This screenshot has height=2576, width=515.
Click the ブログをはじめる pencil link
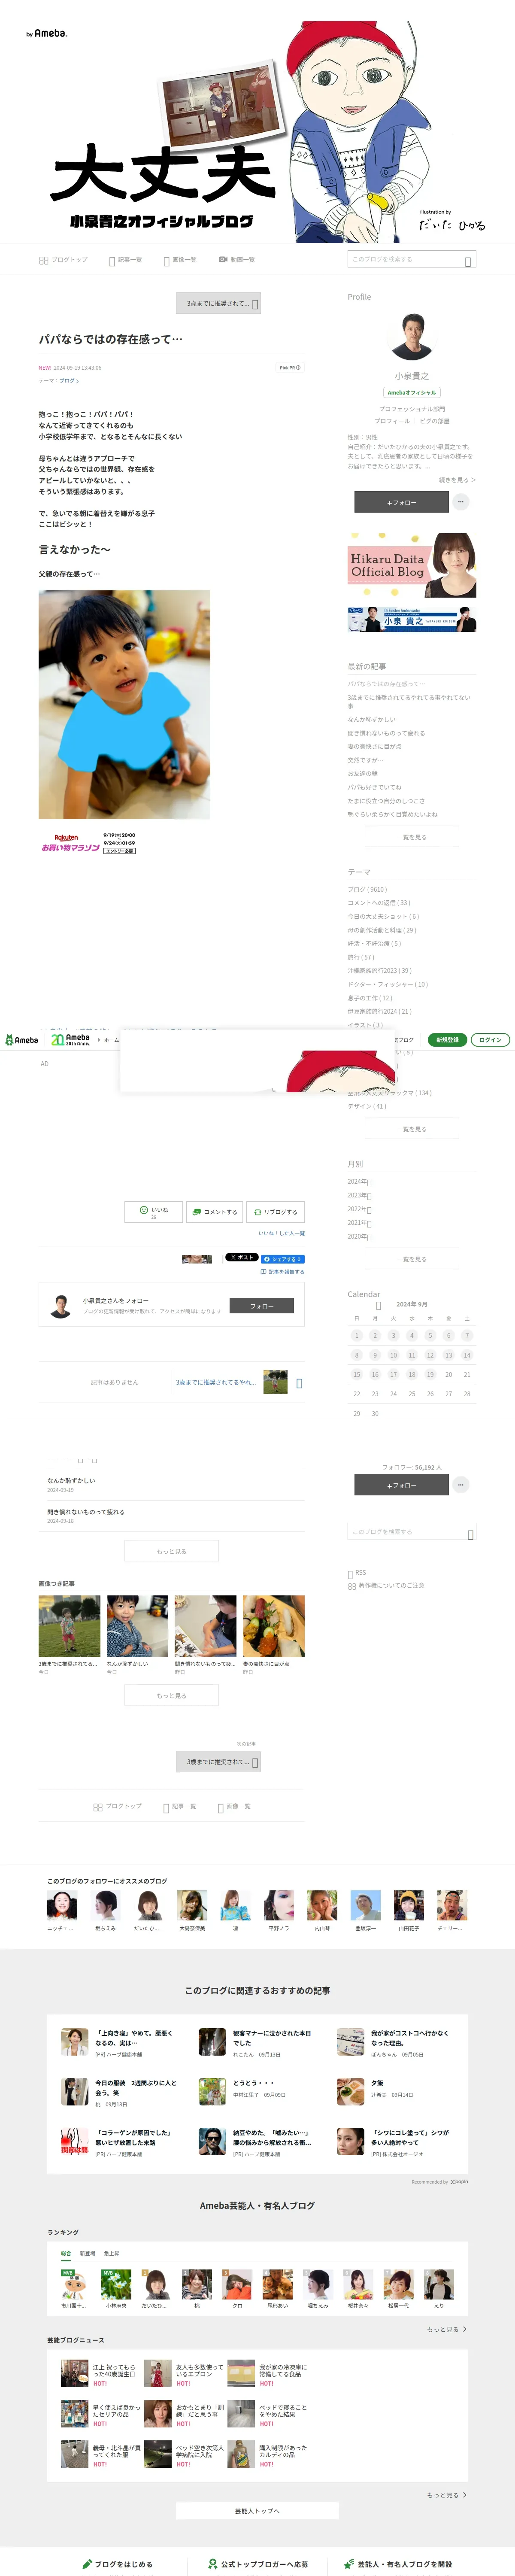coord(117,2564)
